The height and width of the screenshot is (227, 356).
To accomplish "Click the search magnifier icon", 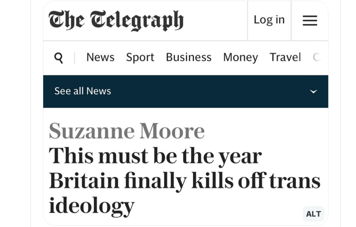I will (x=59, y=58).
